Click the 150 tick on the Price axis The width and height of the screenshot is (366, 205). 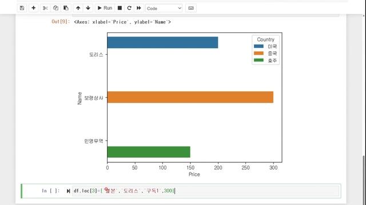click(x=190, y=167)
